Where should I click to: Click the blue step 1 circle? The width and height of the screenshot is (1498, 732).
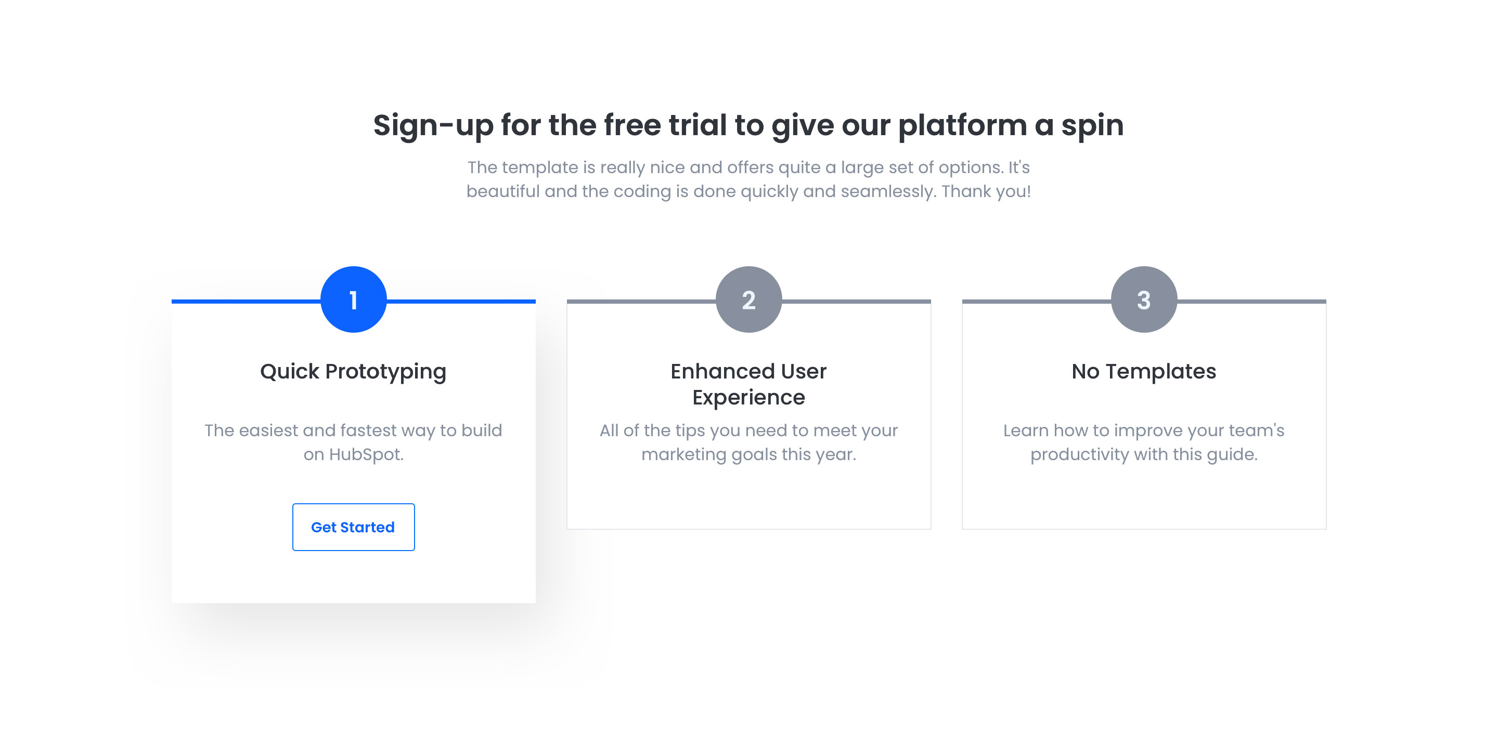coord(354,299)
